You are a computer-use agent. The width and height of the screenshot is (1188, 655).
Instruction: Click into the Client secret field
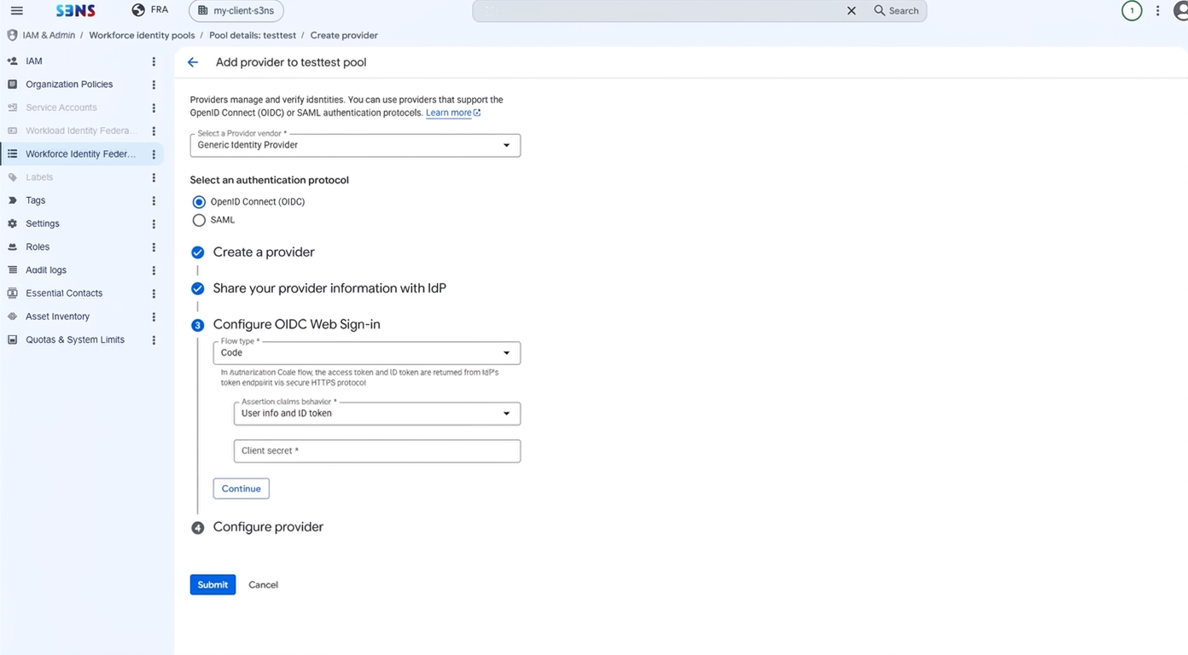click(376, 451)
